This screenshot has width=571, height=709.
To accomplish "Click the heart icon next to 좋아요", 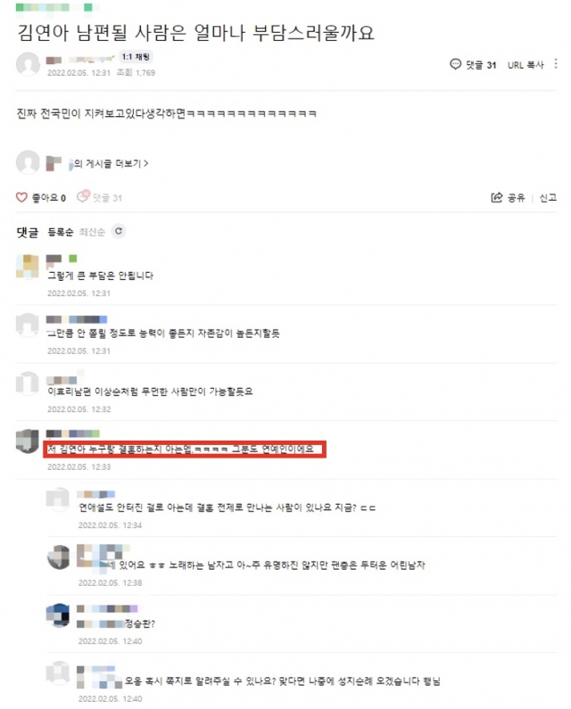I will [x=21, y=197].
